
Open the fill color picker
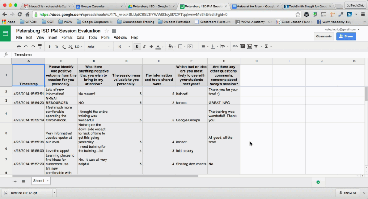pyautogui.click(x=172, y=46)
